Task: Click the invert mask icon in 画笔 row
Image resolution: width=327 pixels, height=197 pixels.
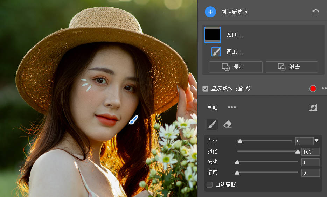Action: click(313, 107)
